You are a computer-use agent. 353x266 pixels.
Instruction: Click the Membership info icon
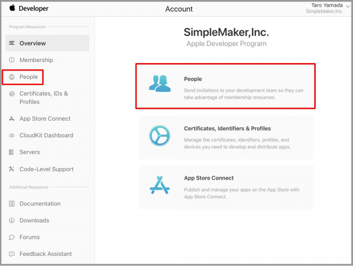tap(12, 60)
